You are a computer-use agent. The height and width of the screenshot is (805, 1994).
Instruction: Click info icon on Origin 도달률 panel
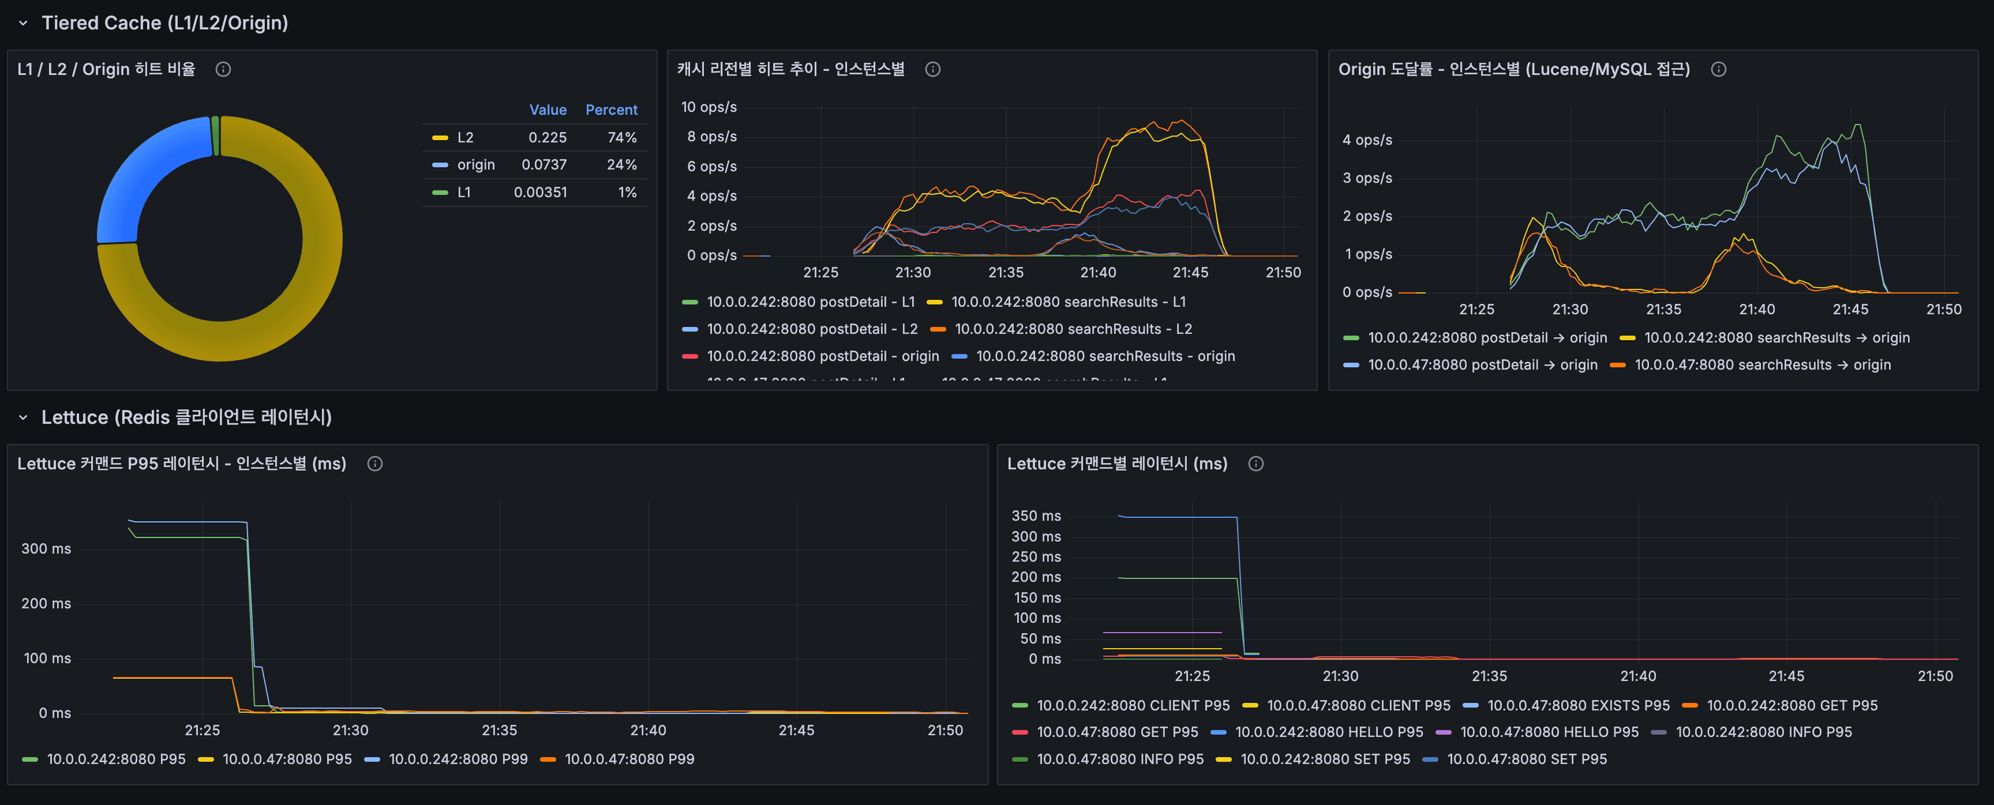point(1718,70)
